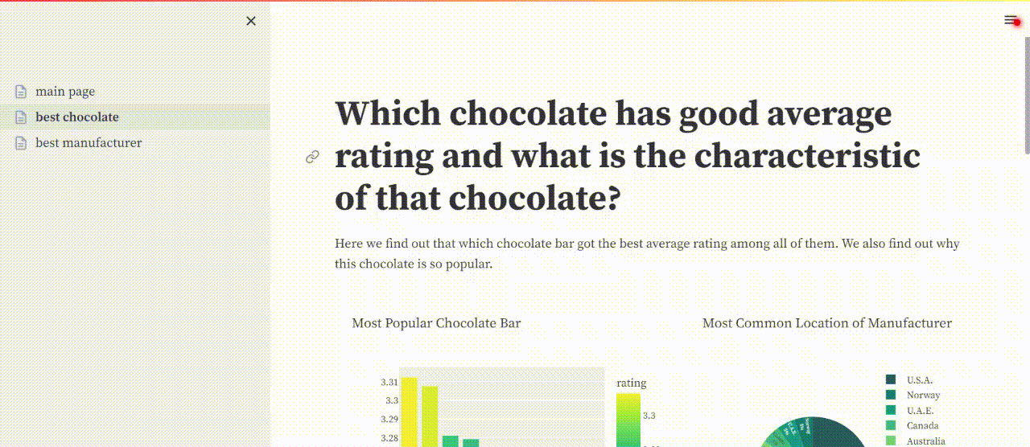
Task: Click the document icon beside main page
Action: click(x=21, y=92)
